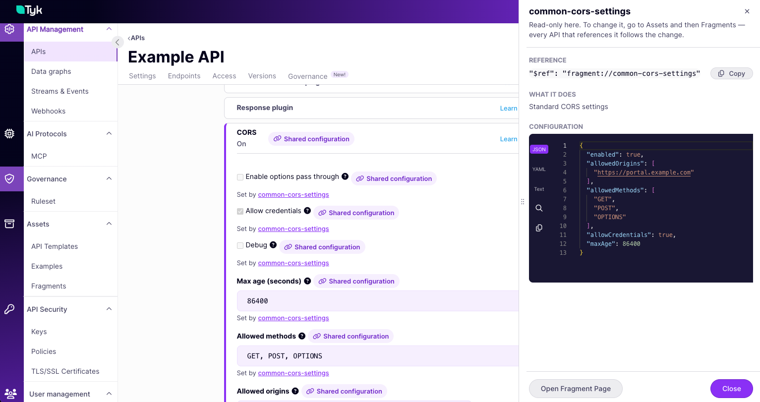Open the Learn link for Response plugin

509,108
